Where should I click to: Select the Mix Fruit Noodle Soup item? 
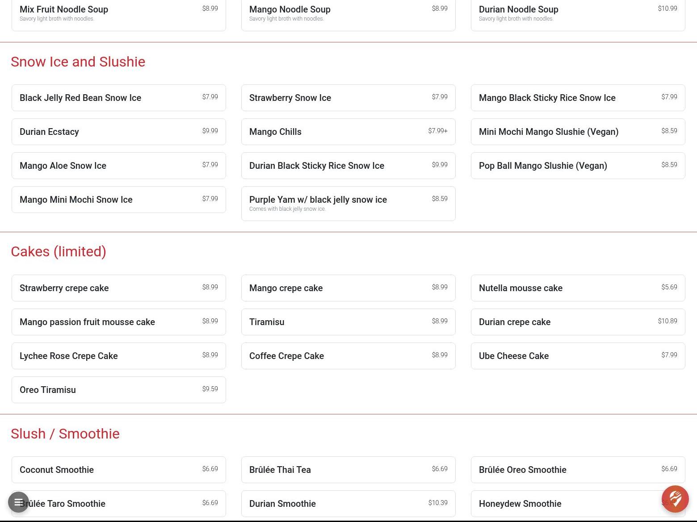119,15
